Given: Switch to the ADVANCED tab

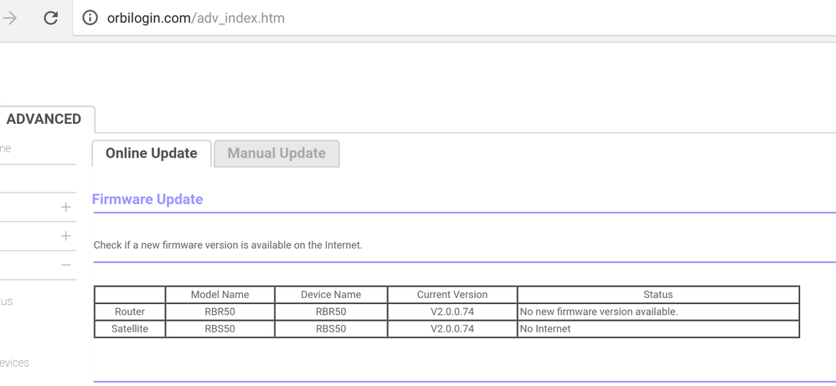Looking at the screenshot, I should click(x=44, y=119).
